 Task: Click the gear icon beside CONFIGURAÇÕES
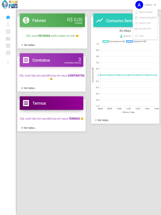pos(136,18)
